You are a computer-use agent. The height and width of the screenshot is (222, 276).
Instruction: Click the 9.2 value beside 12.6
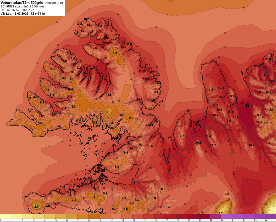[x=79, y=68]
